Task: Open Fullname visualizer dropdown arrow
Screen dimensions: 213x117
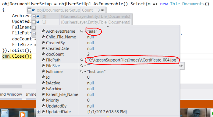Action: point(85,72)
